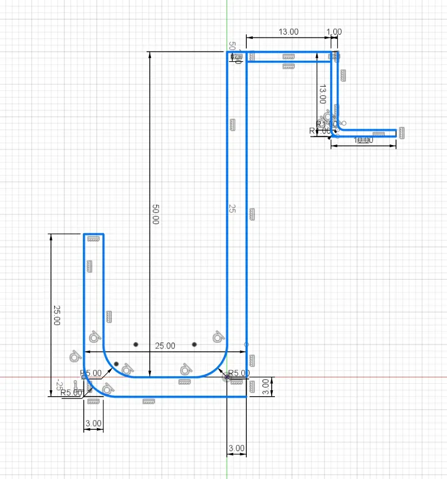Select the 13.00 vertical dimension near the right bracket

coord(321,94)
